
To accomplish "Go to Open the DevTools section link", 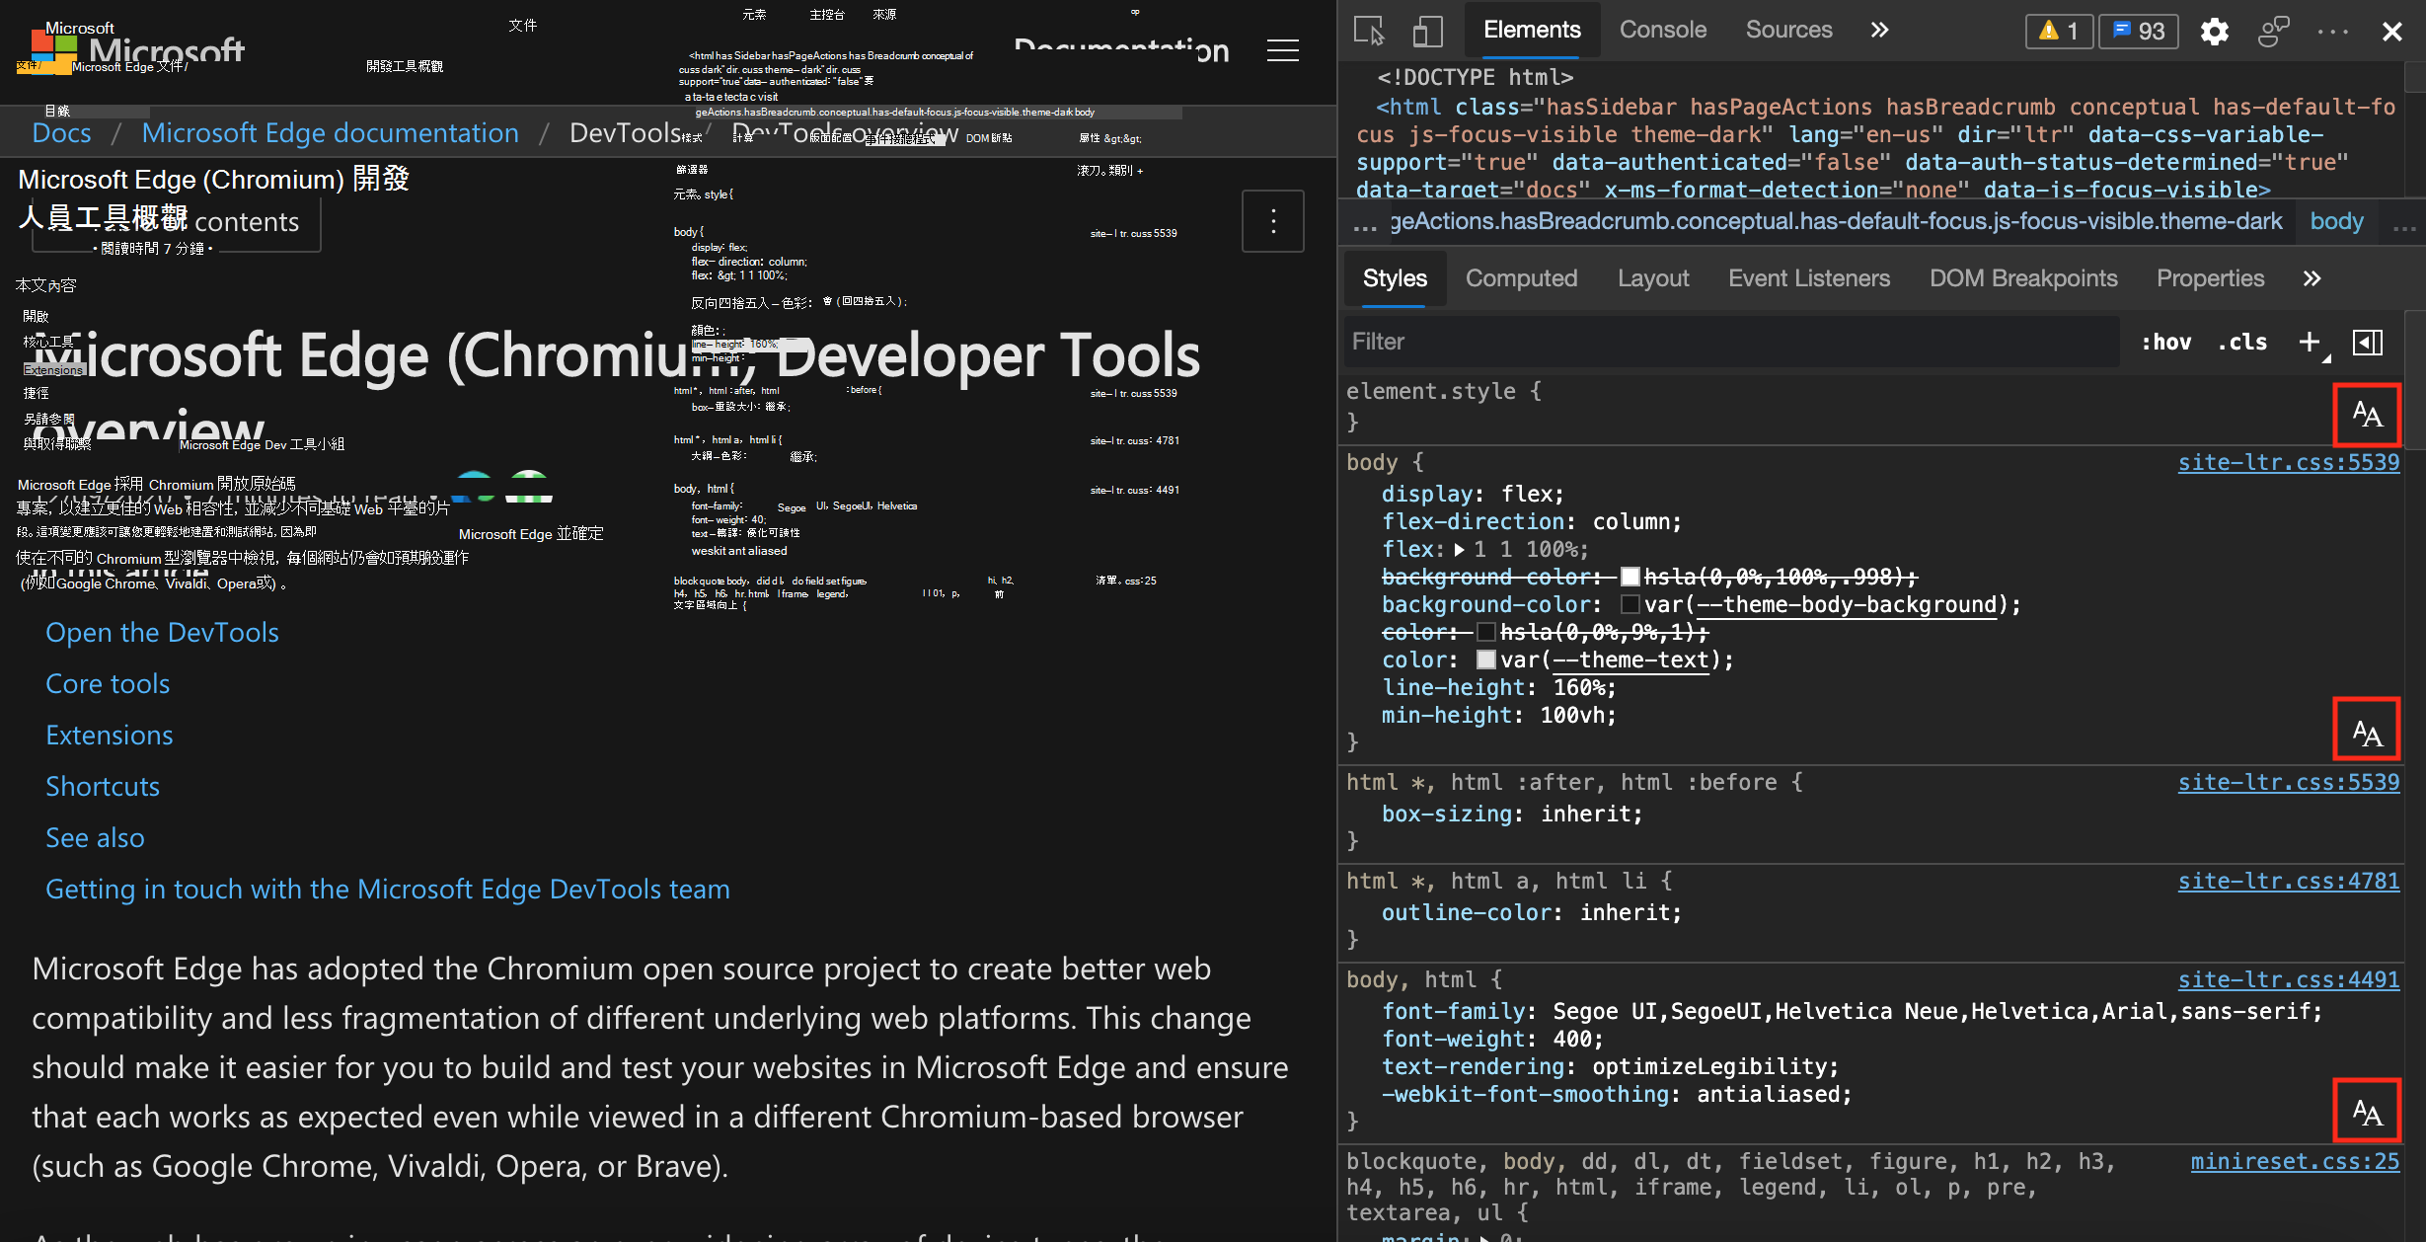I will (162, 633).
